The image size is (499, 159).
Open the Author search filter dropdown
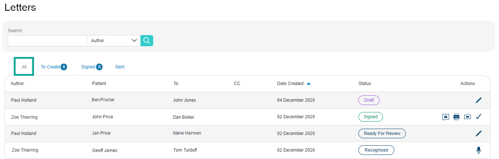click(114, 41)
